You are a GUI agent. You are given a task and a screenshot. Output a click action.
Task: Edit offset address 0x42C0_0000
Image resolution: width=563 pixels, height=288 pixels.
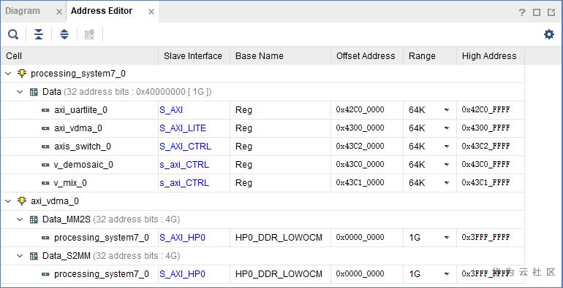coord(360,110)
